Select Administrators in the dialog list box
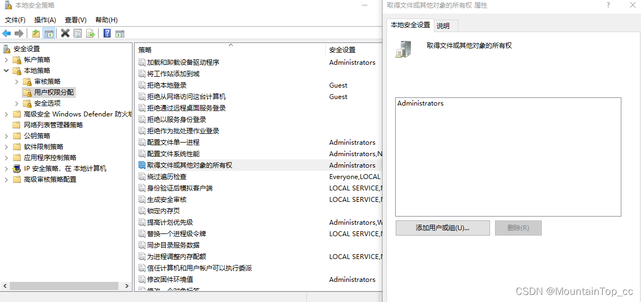This screenshot has width=641, height=302. pyautogui.click(x=420, y=103)
